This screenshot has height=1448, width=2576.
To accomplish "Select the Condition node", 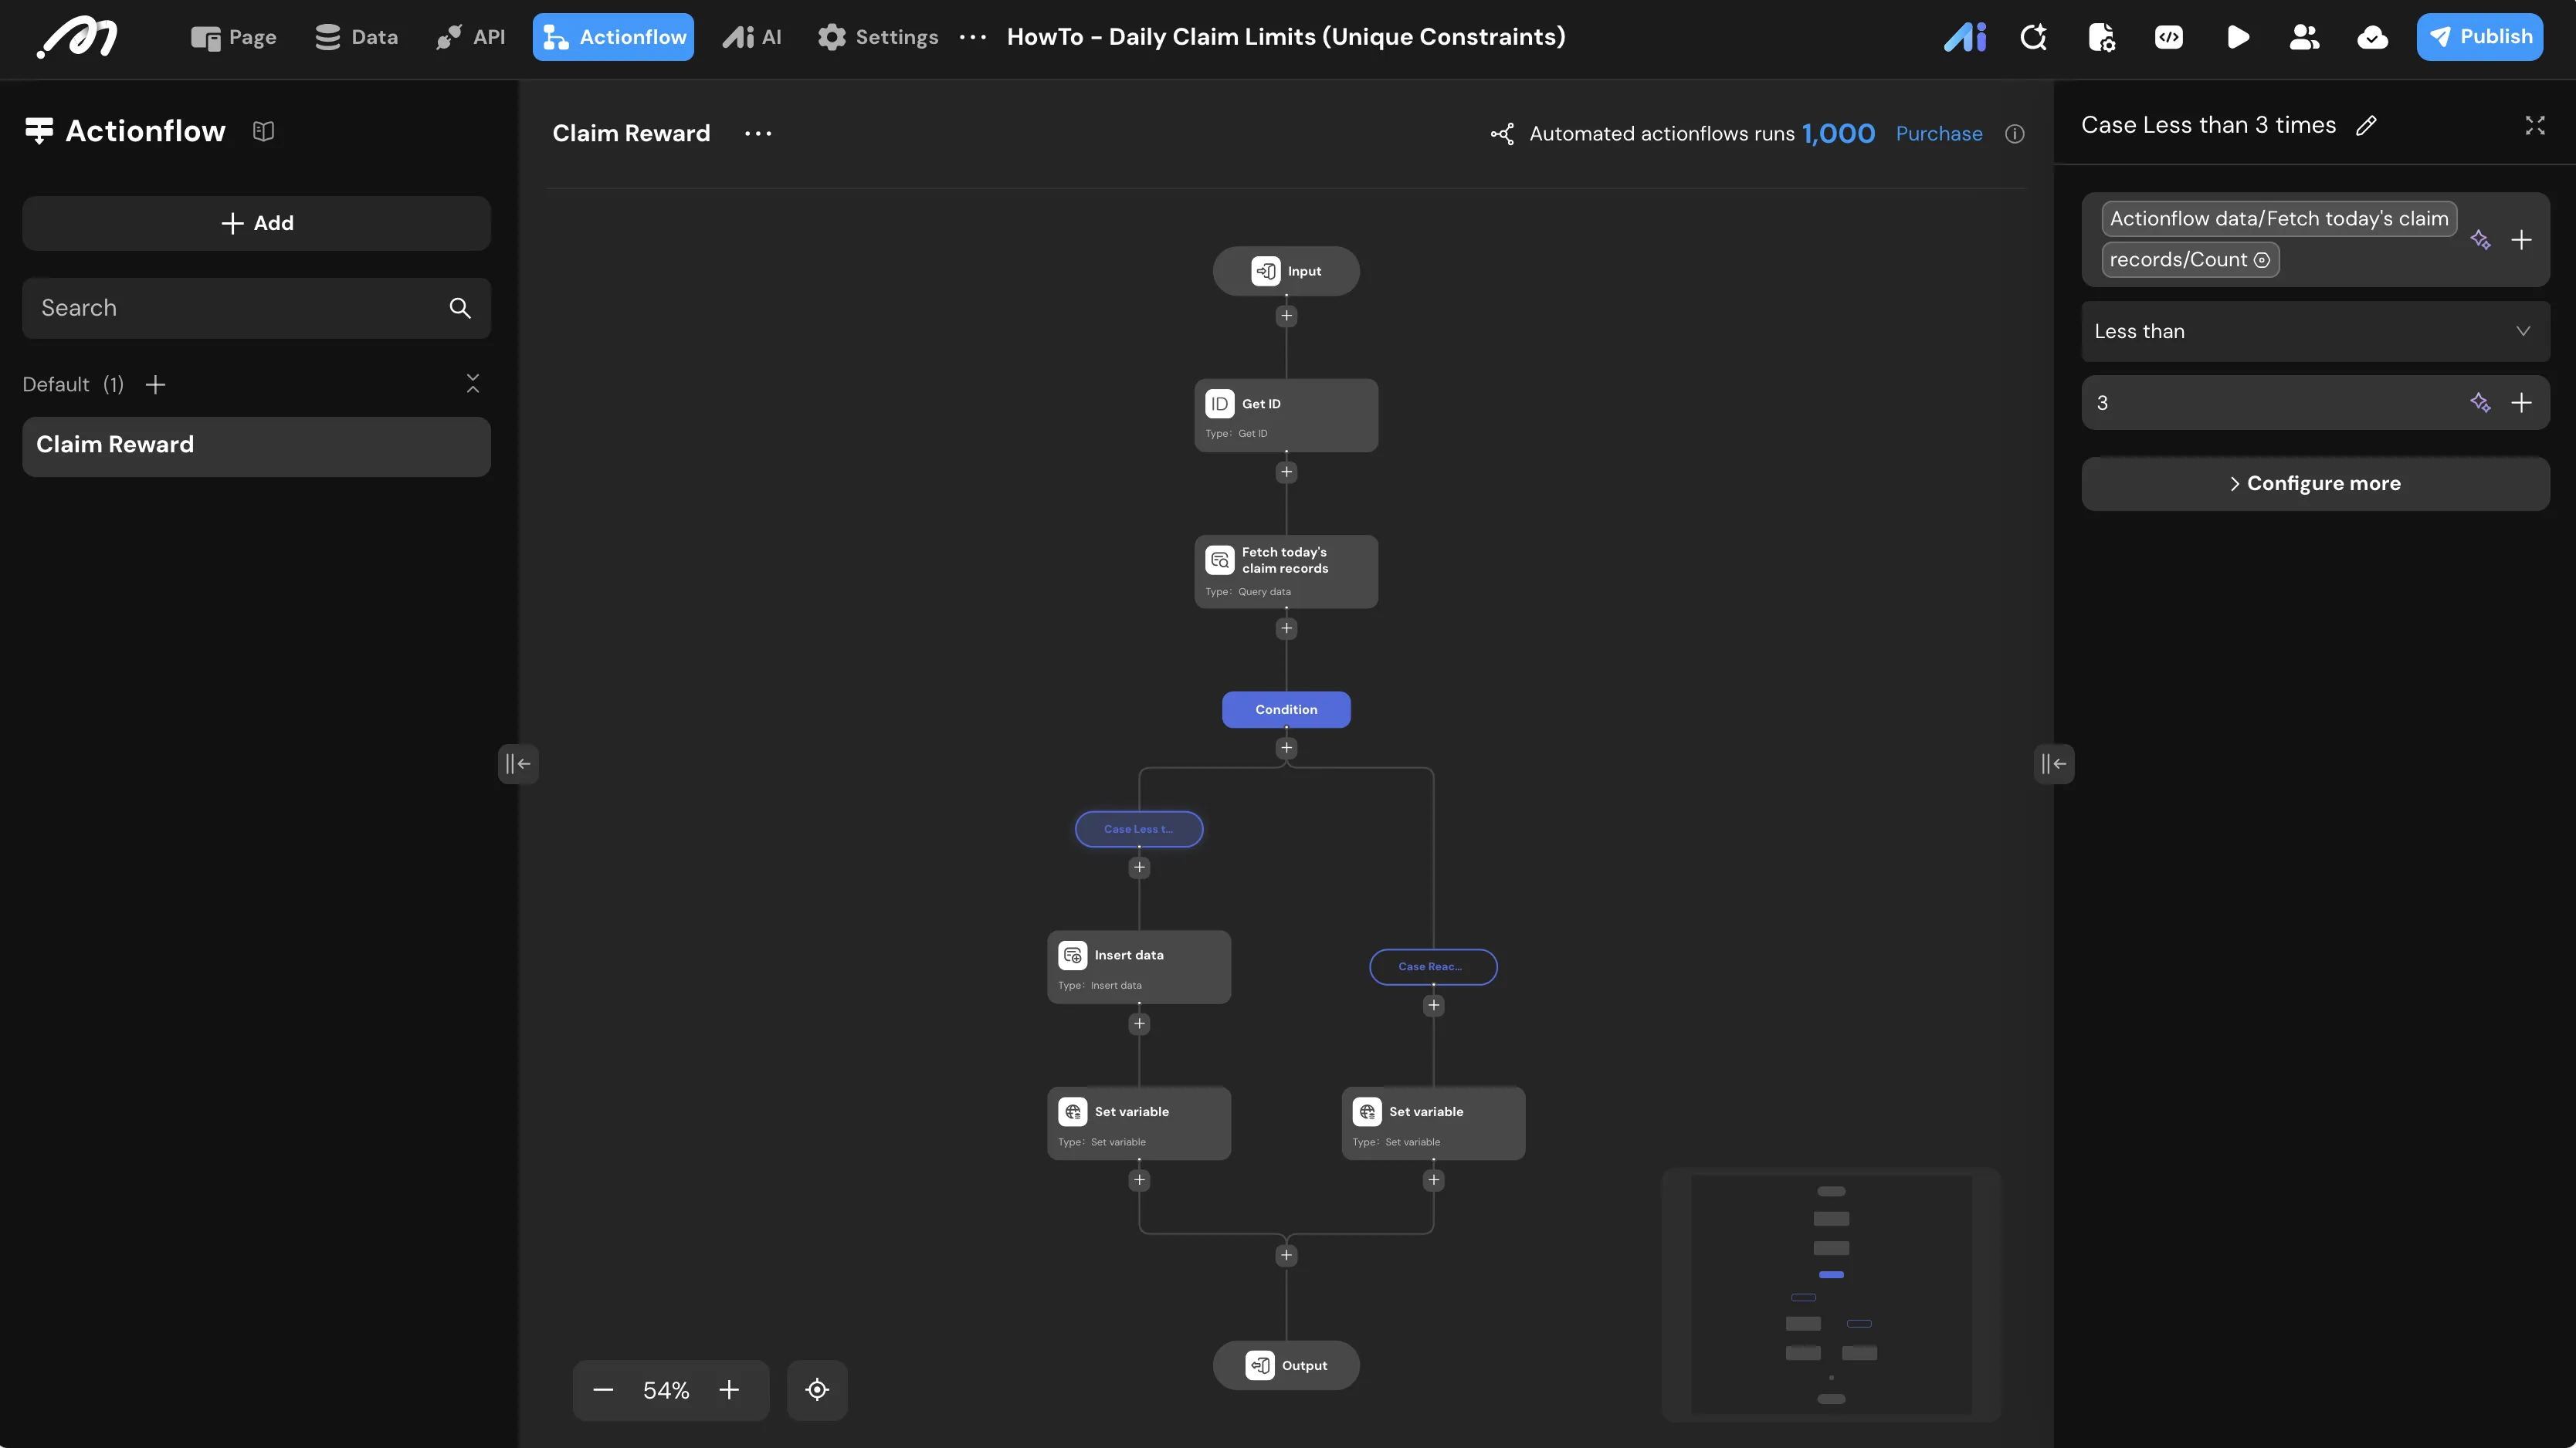I will pyautogui.click(x=1286, y=709).
